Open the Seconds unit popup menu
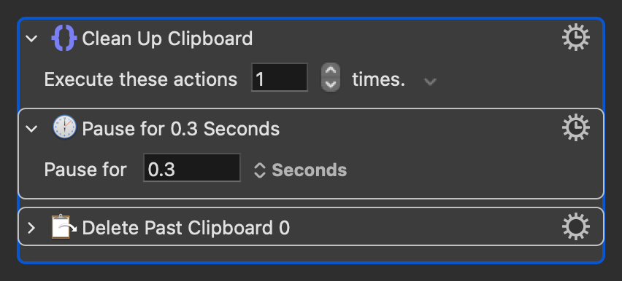Viewport: 622px width, 281px height. (x=300, y=170)
